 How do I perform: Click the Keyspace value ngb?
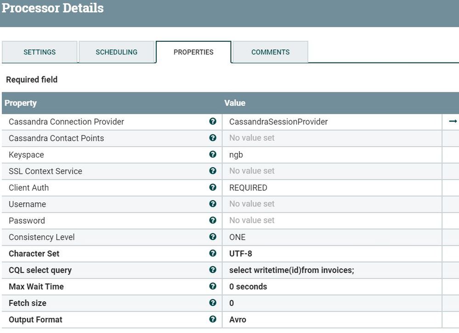pos(236,155)
